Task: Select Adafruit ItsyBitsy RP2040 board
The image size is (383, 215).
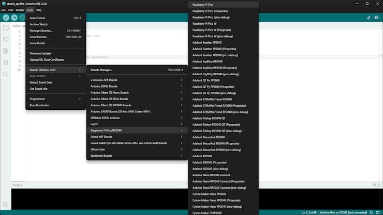Action: pos(224,61)
